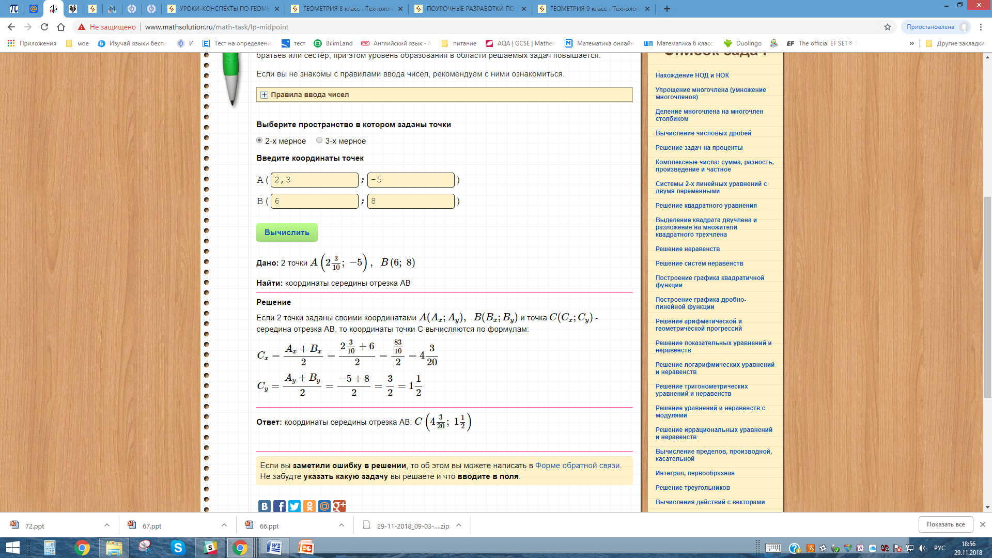The height and width of the screenshot is (558, 992).
Task: Click point A x-coordinate field containing 2,3
Action: 314,180
